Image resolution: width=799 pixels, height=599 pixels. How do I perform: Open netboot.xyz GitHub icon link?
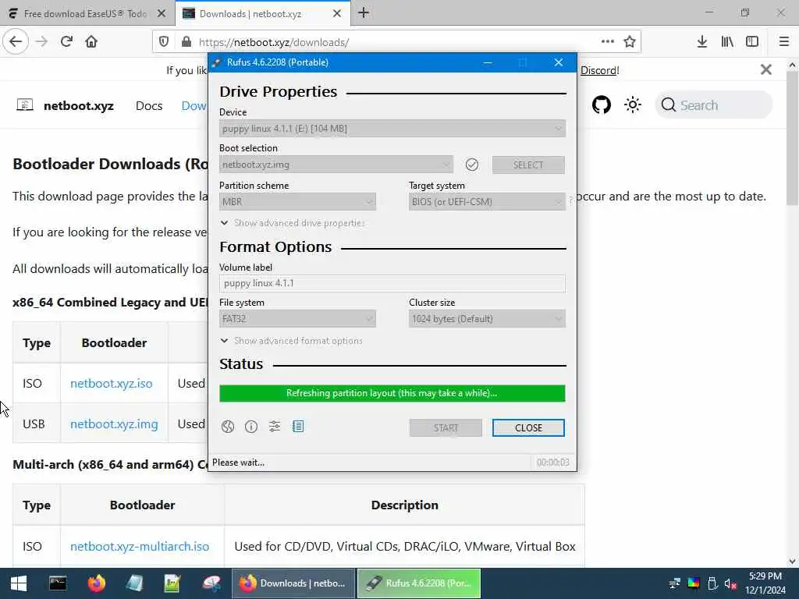pyautogui.click(x=602, y=105)
